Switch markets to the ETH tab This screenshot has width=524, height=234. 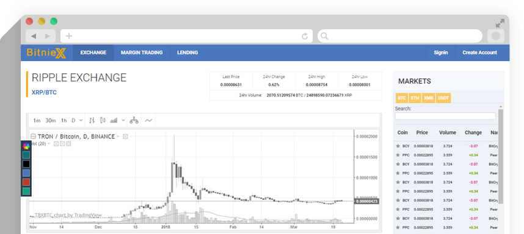click(x=415, y=98)
